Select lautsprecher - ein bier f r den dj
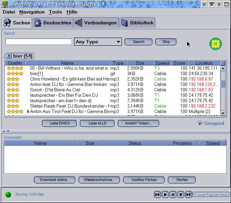 point(113,101)
